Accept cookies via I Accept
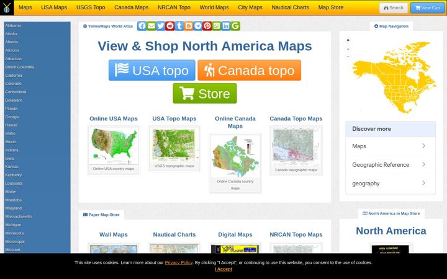 [223, 269]
